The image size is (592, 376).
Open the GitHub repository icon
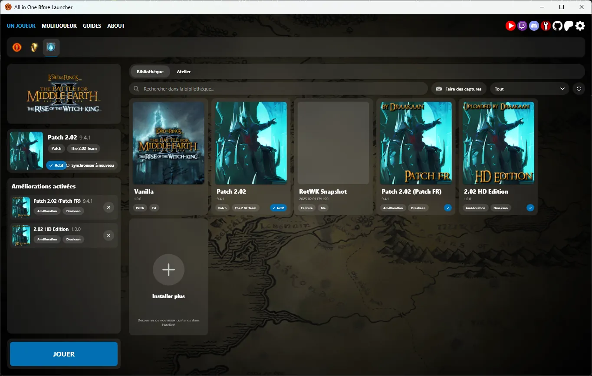coord(557,26)
